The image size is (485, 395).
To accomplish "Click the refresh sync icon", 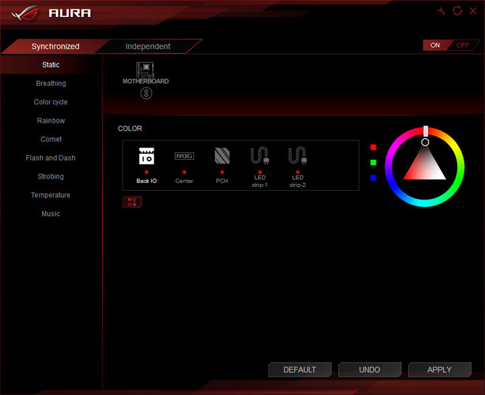I will click(x=457, y=11).
